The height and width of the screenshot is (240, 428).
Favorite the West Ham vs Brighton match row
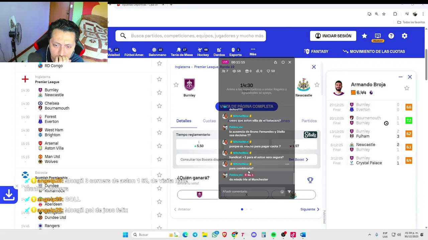click(159, 132)
